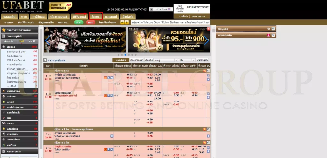
Task: Click the basketball icon in sports sidebar
Action: click(x=4, y=91)
